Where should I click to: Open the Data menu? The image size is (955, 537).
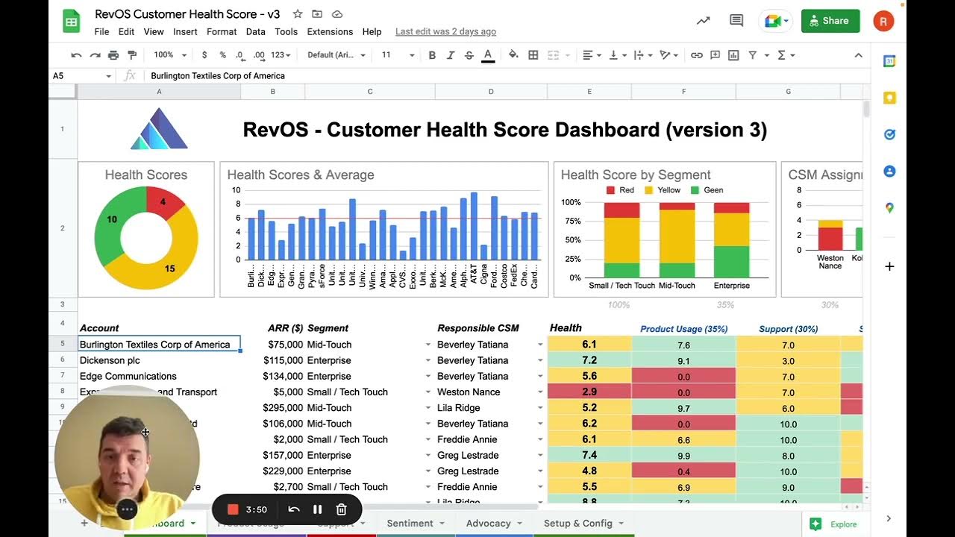255,31
